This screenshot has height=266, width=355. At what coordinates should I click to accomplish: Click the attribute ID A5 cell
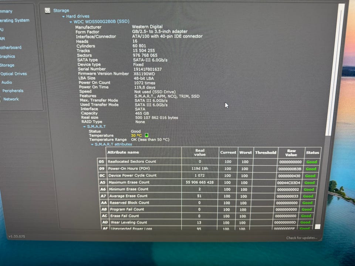click(102, 182)
